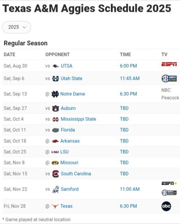Click the Notre Dame ND logo
The width and height of the screenshot is (180, 224).
click(x=55, y=94)
